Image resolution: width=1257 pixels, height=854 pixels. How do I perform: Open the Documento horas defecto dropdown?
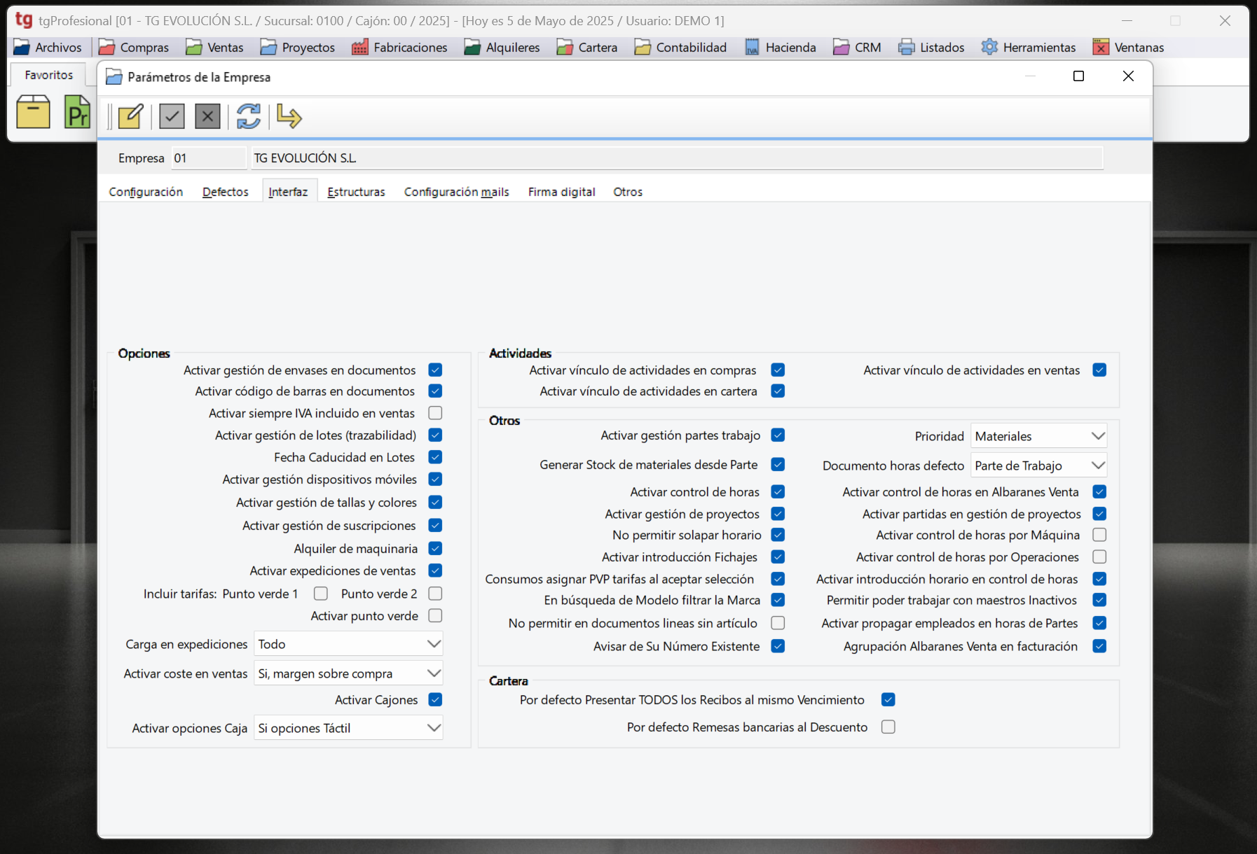click(1038, 465)
